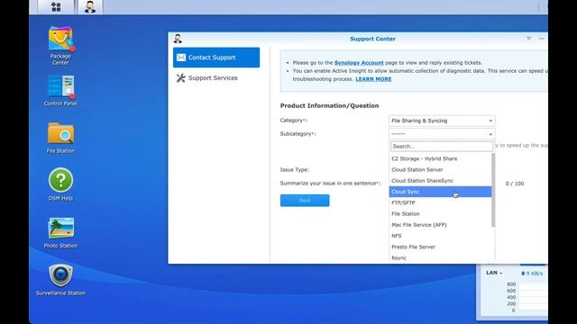Open the main menu grid icon
Image resolution: width=577 pixels, height=324 pixels.
click(x=56, y=6)
